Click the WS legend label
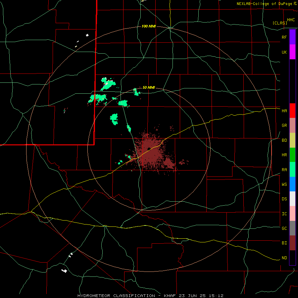Viewport: 298px width, 298px height. (x=284, y=184)
